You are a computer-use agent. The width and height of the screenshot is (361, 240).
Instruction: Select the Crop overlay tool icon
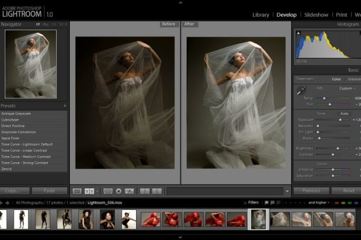click(x=108, y=191)
